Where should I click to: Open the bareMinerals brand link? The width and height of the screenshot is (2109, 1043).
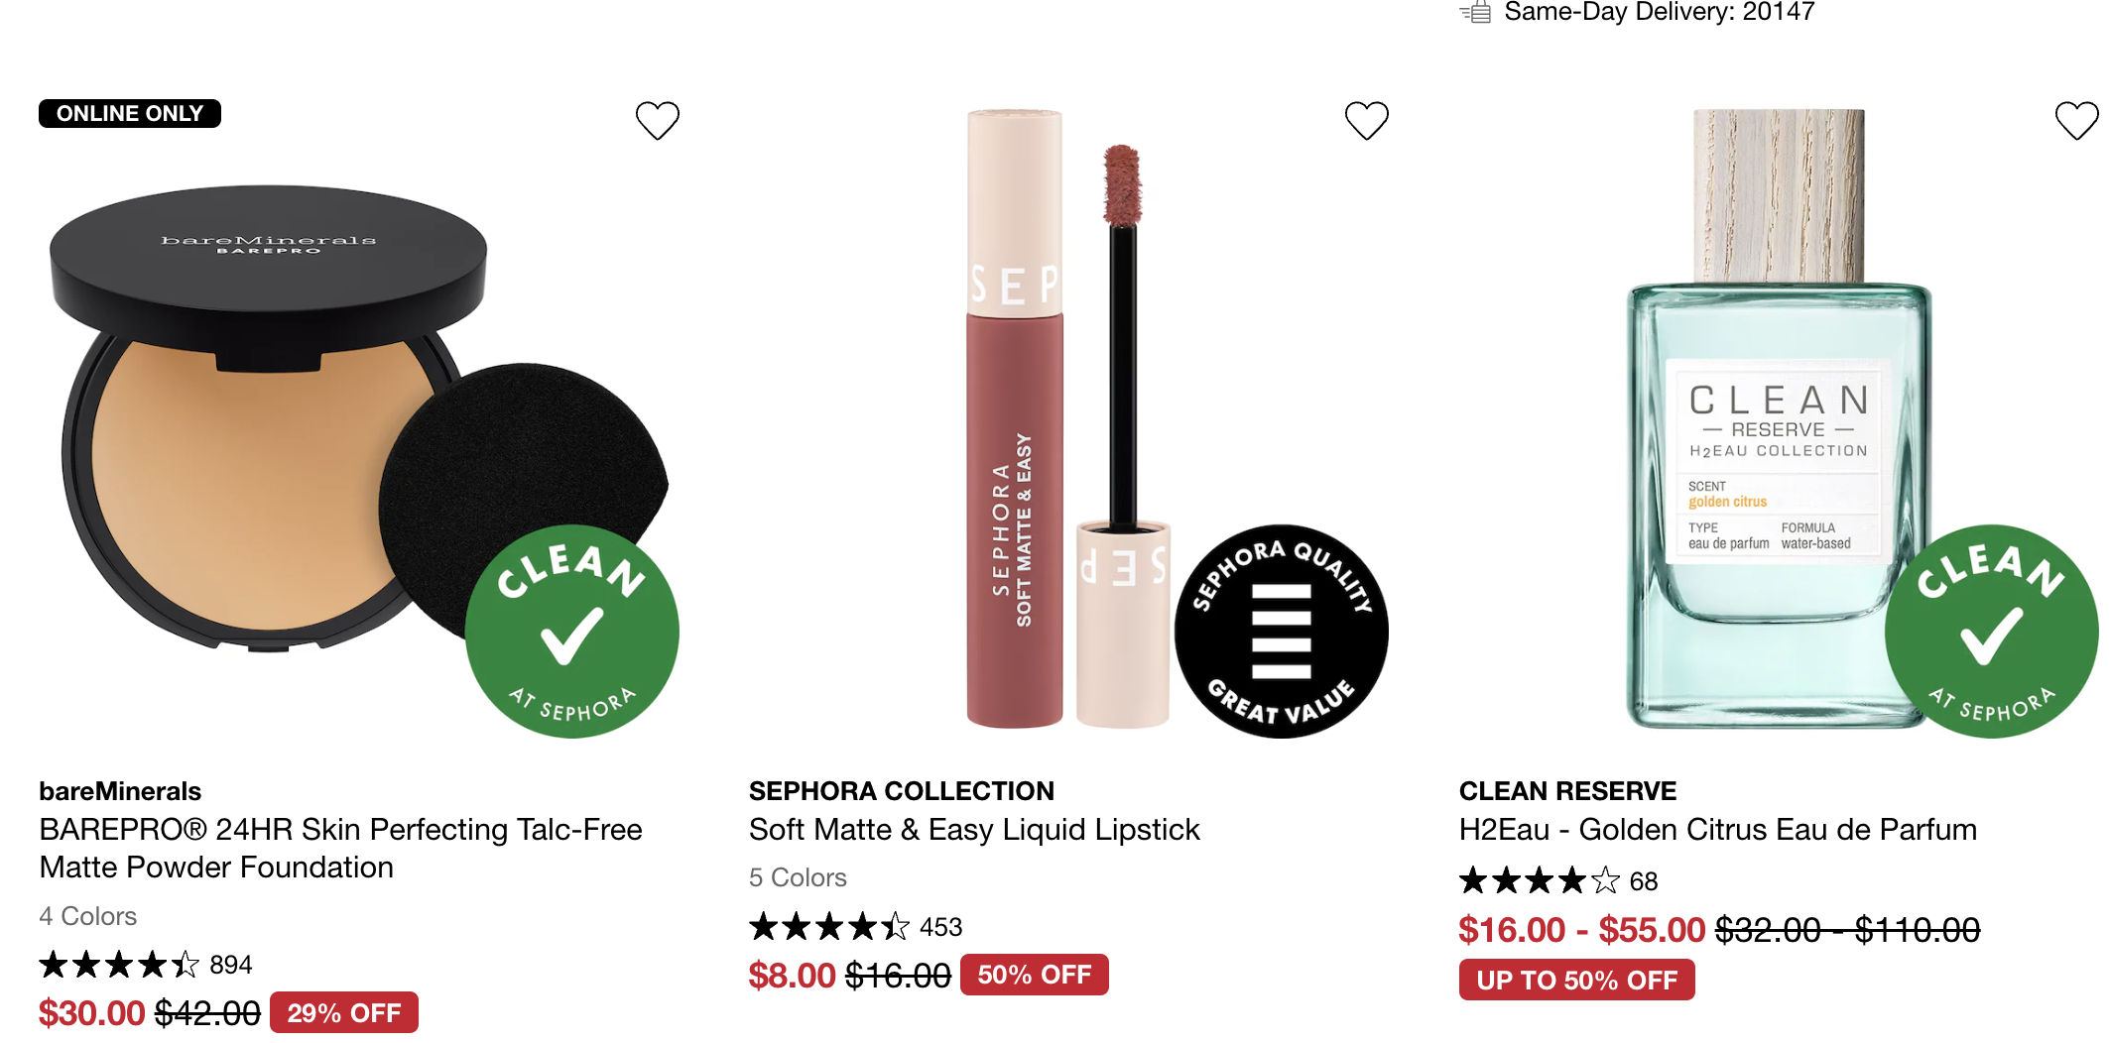120,791
